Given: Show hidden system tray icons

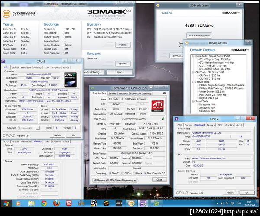Looking at the screenshot, I should [218, 203].
